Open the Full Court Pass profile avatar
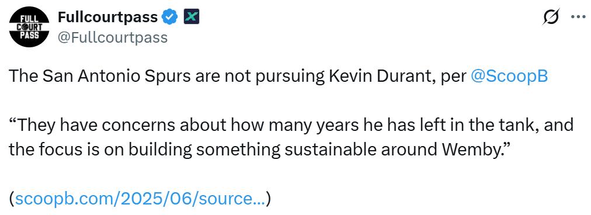The width and height of the screenshot is (591, 215). tap(29, 27)
